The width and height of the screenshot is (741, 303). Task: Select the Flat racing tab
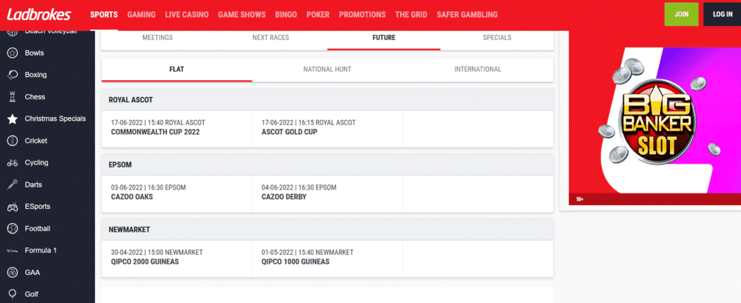[x=177, y=70]
